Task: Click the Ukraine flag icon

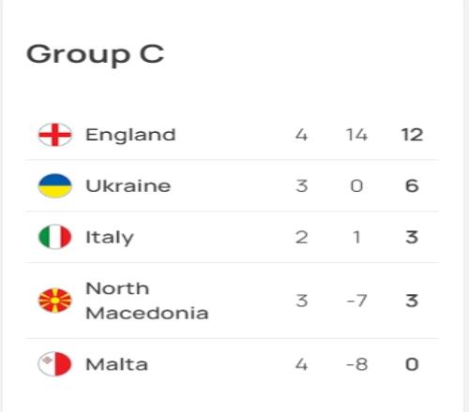Action: 55,185
